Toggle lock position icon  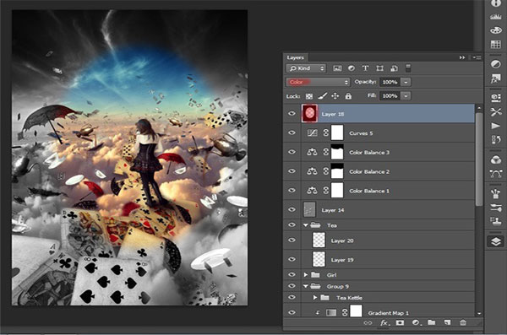coord(335,96)
